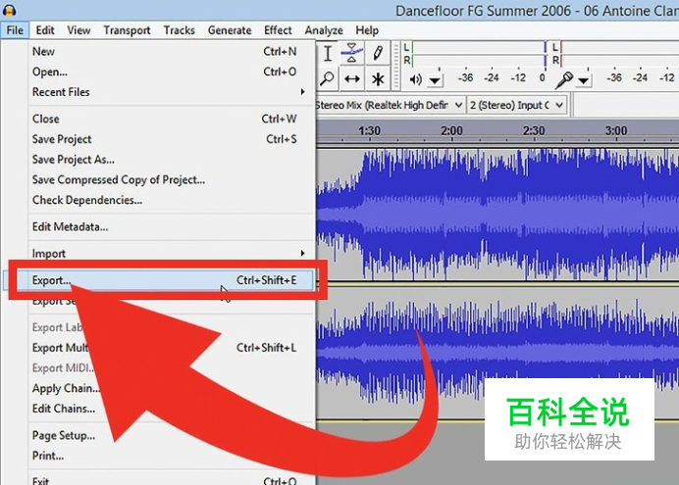The image size is (679, 485).
Task: Open the Help menu
Action: (367, 30)
